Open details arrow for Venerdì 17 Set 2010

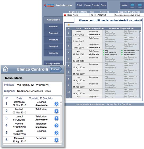(57, 125)
